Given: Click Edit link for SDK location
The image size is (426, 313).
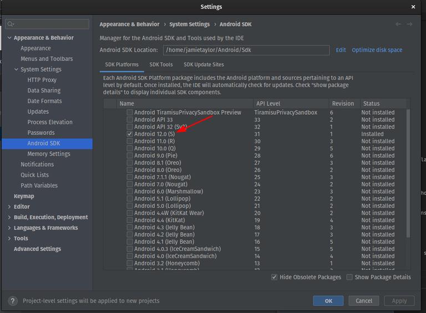Looking at the screenshot, I should pyautogui.click(x=341, y=50).
